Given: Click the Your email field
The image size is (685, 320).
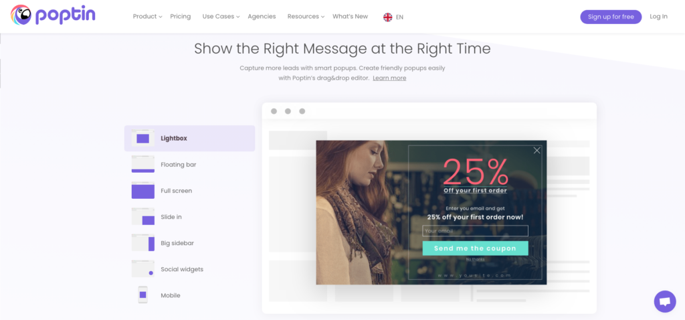Looking at the screenshot, I should (476, 231).
